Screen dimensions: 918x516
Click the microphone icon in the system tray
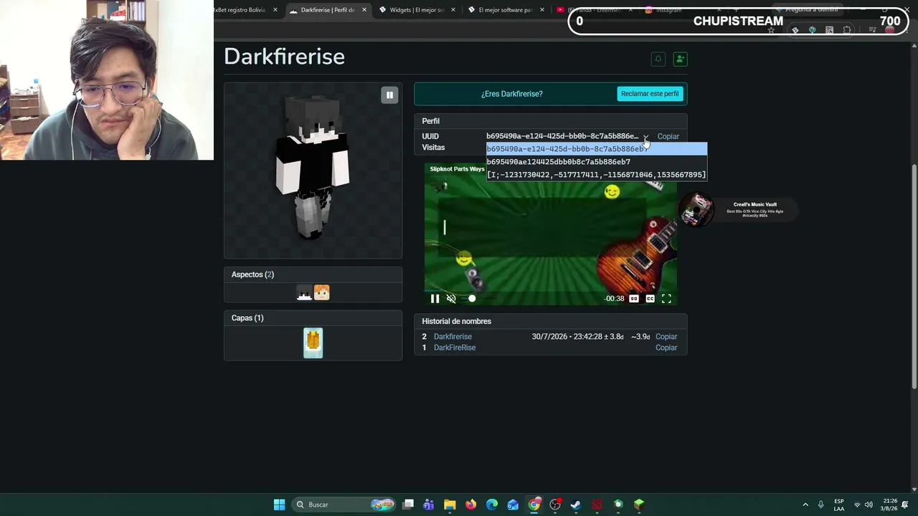821,505
